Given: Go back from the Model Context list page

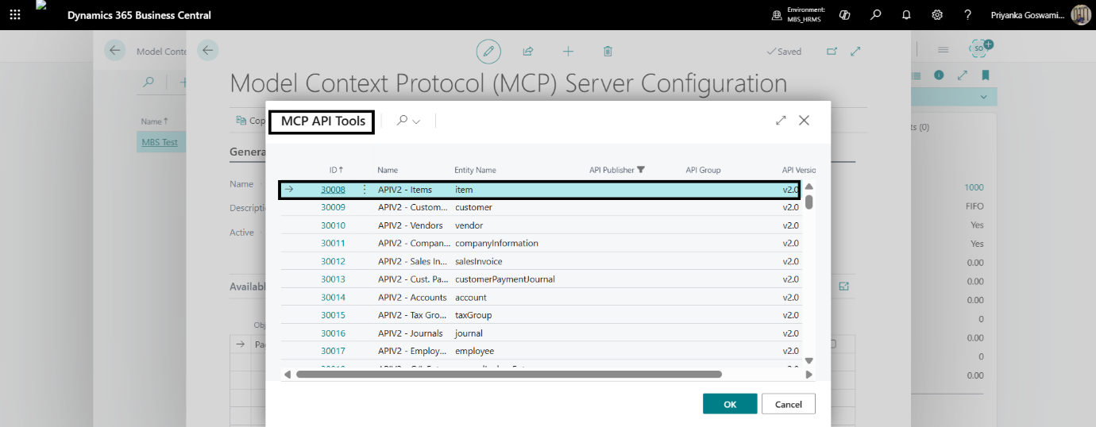Looking at the screenshot, I should click(115, 51).
